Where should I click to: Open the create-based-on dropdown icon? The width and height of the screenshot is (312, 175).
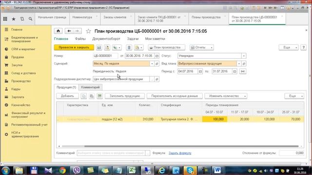(x=117, y=48)
